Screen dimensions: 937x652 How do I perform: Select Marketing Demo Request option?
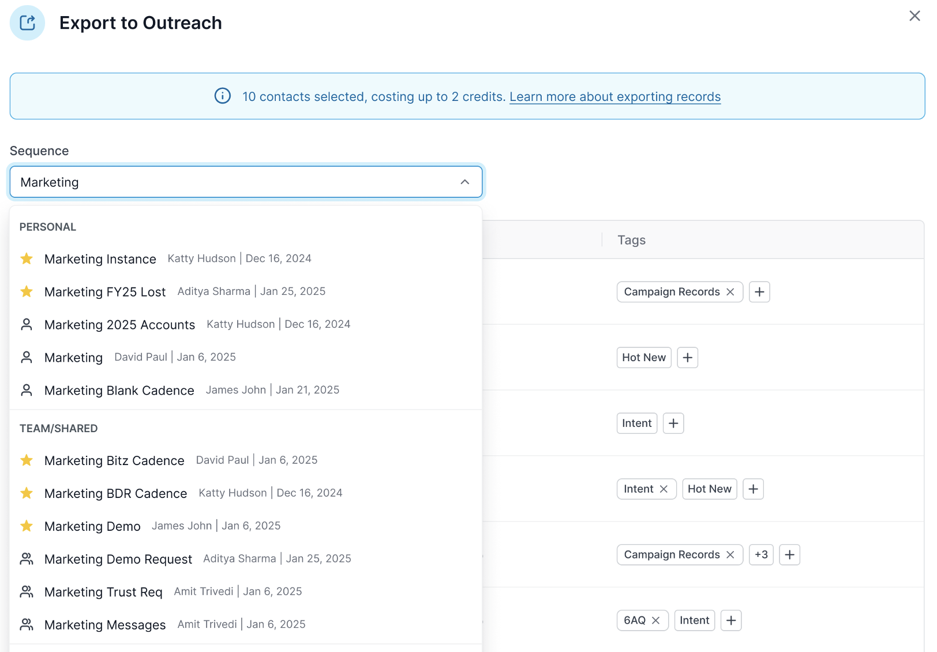click(x=246, y=559)
